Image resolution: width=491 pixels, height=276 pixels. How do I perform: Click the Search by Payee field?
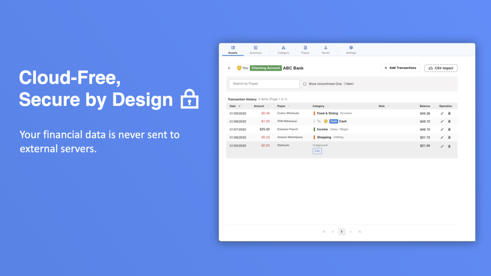264,84
